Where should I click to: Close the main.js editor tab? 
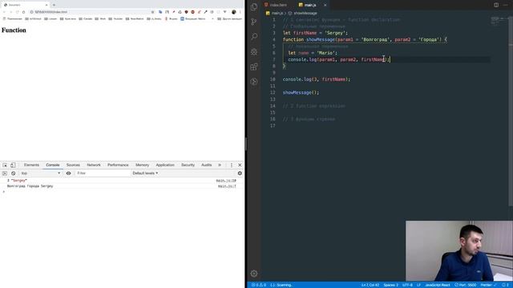point(325,5)
